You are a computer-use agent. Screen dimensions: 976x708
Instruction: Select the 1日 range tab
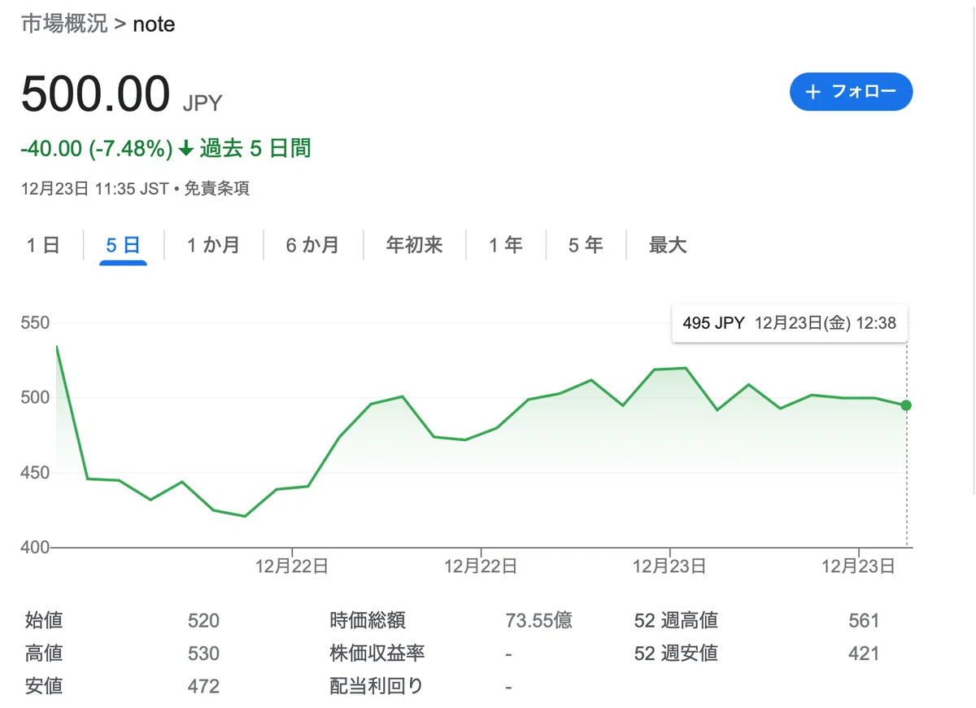(43, 245)
